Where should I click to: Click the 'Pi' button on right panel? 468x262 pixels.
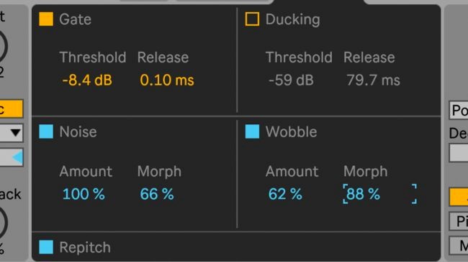[459, 221]
